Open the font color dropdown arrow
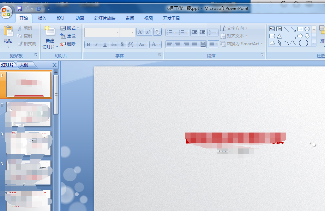 coord(160,44)
